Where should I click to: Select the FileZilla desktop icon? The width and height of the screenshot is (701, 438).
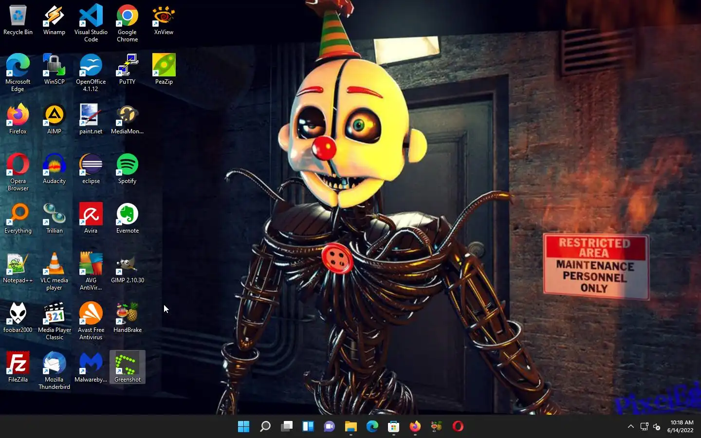pyautogui.click(x=18, y=368)
